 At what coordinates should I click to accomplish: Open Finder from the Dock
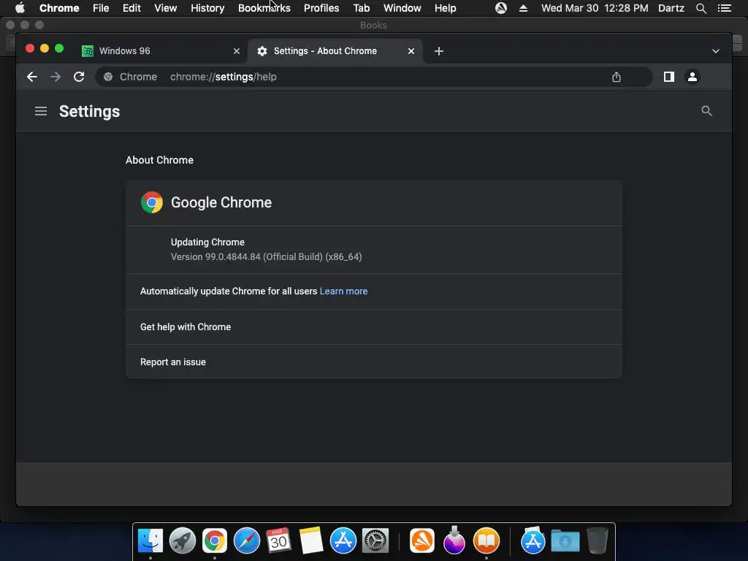pos(150,541)
